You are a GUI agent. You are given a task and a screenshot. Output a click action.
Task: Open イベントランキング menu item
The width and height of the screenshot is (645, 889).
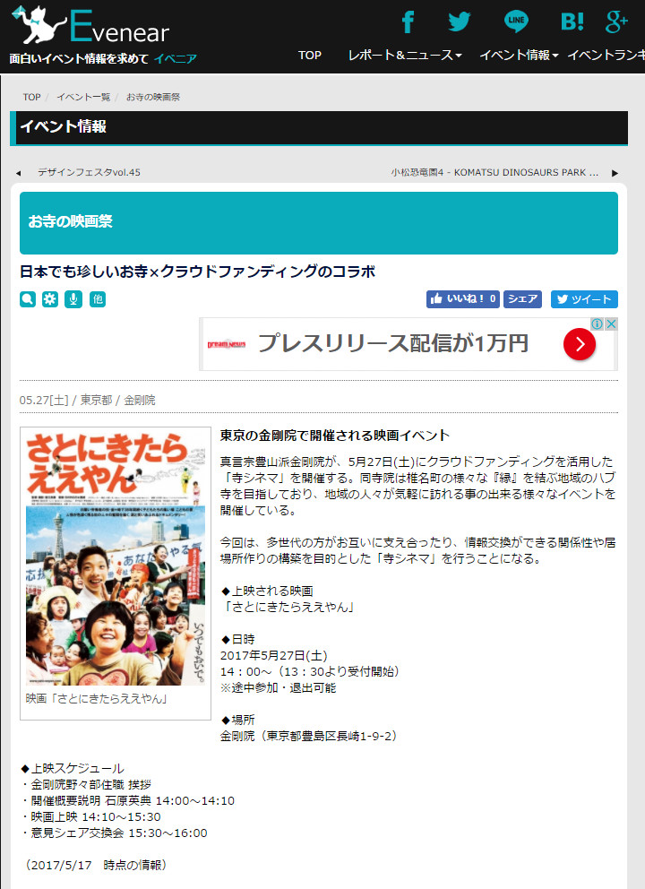coord(606,55)
